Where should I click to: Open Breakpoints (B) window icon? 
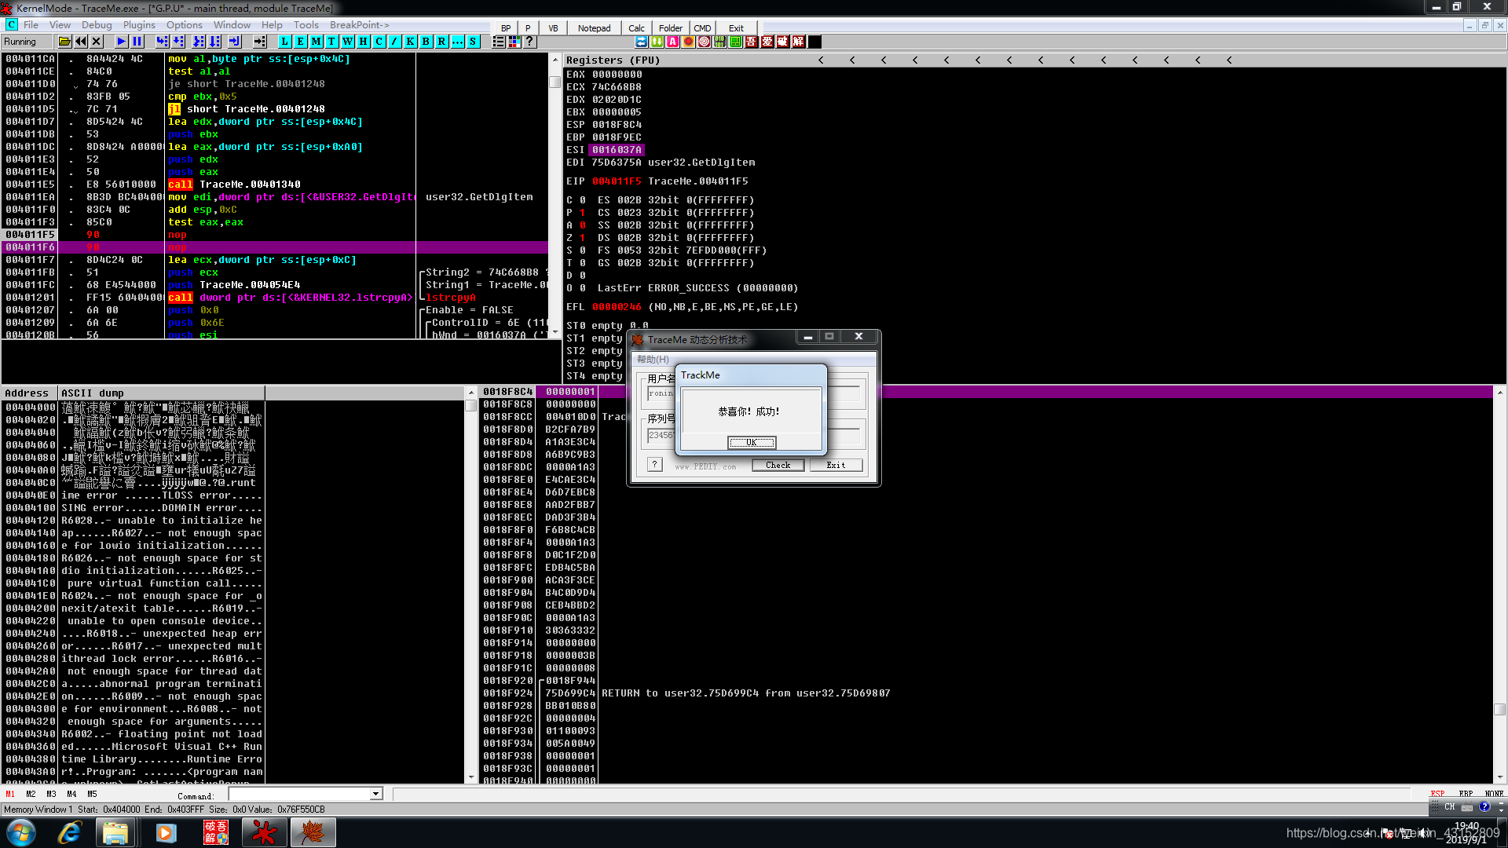[426, 42]
